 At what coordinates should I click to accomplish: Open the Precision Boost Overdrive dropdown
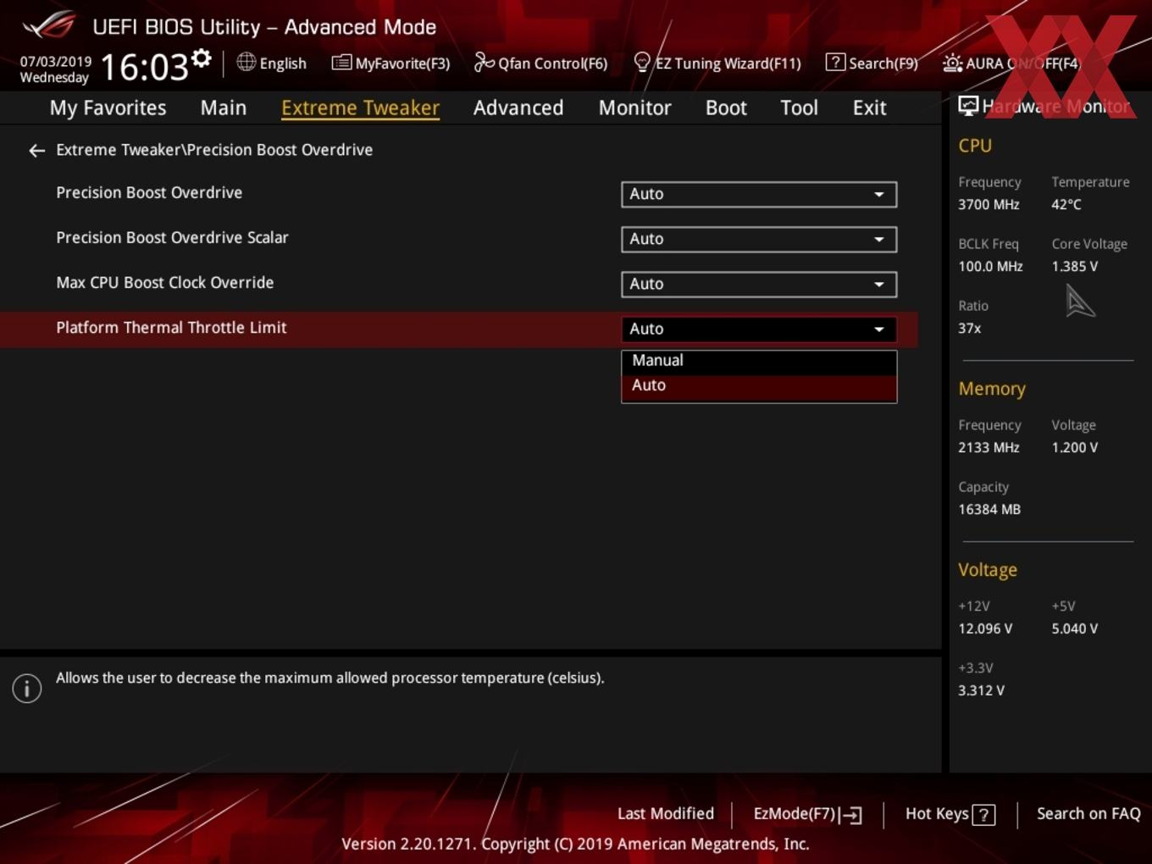pyautogui.click(x=759, y=194)
